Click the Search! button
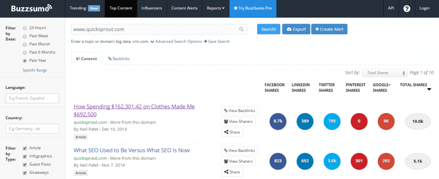Viewport: 439px width, 179px height. coord(269,29)
